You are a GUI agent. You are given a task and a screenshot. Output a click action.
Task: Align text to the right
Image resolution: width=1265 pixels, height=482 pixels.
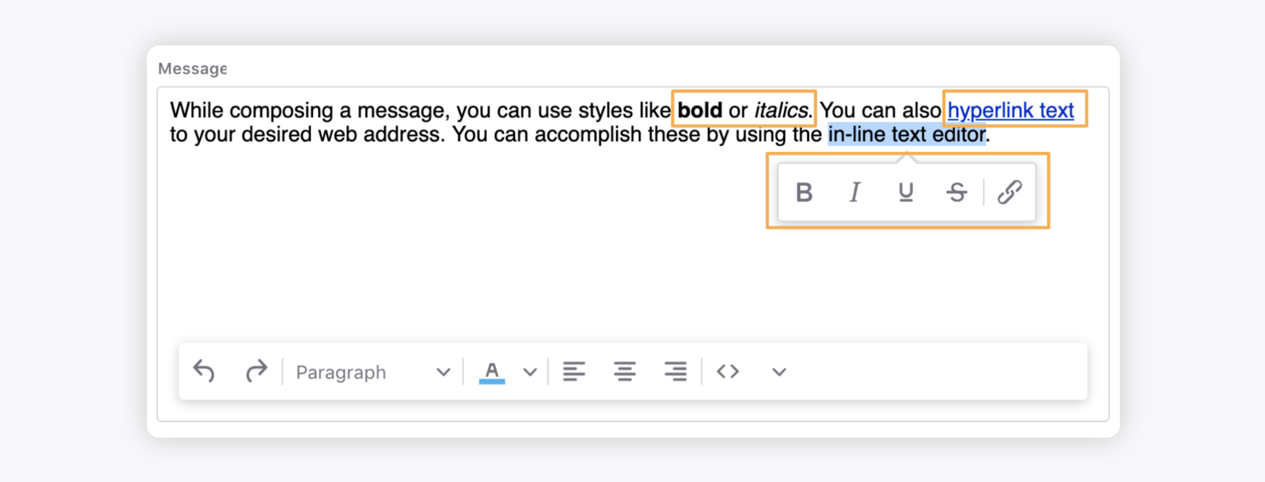point(676,372)
